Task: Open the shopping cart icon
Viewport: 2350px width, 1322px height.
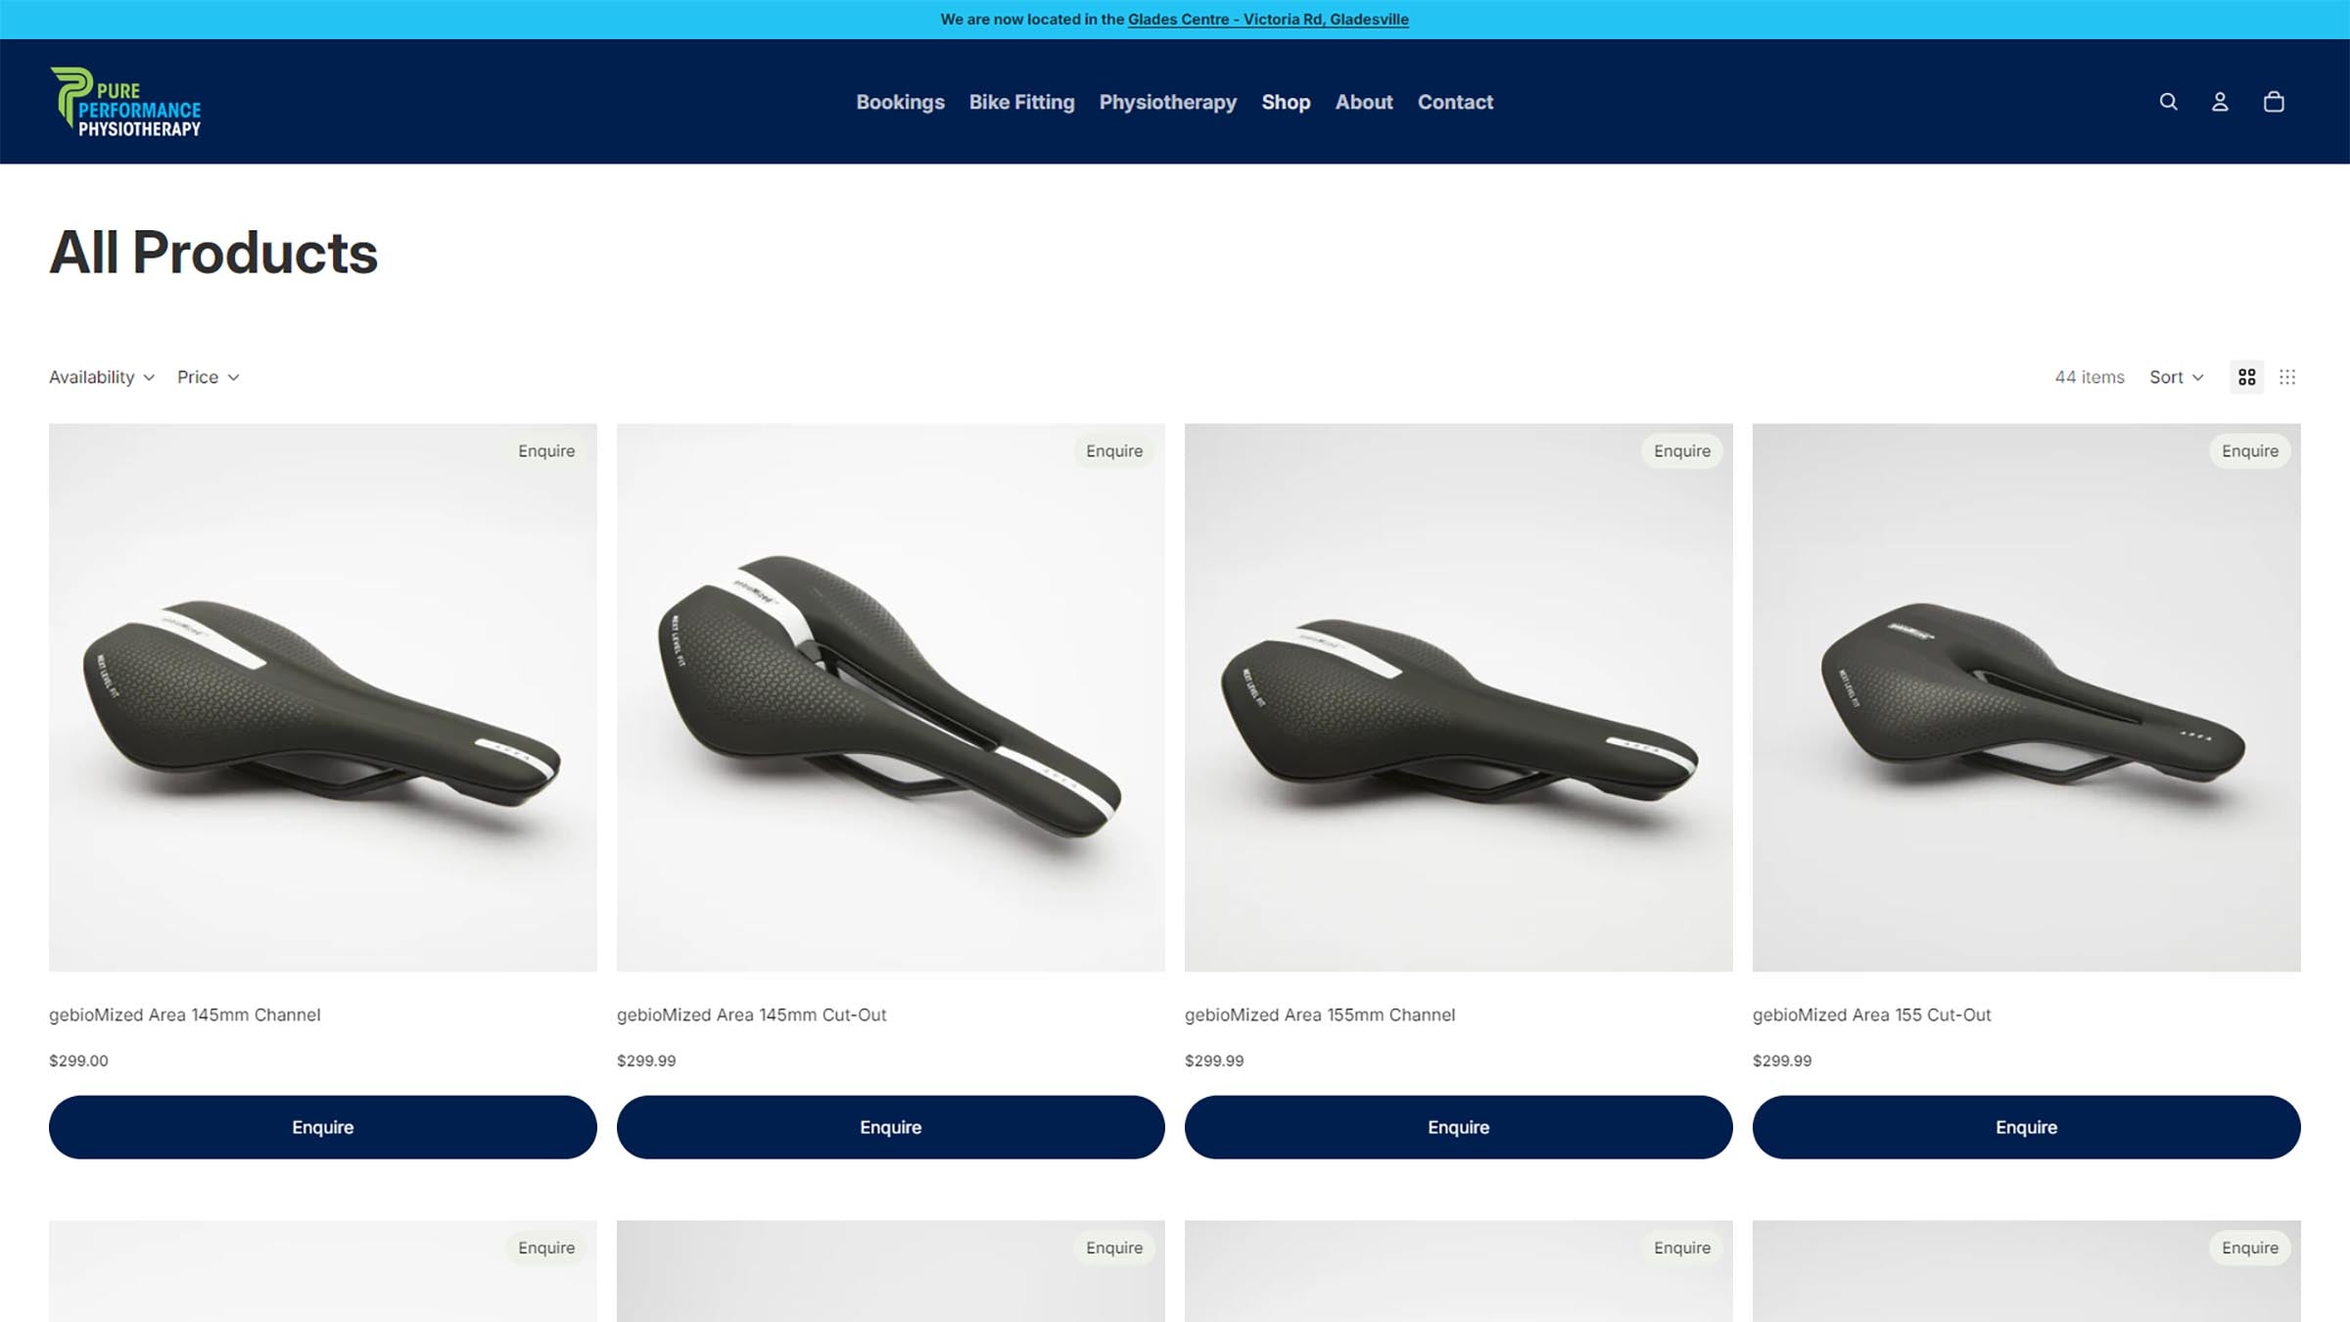Action: (x=2274, y=102)
